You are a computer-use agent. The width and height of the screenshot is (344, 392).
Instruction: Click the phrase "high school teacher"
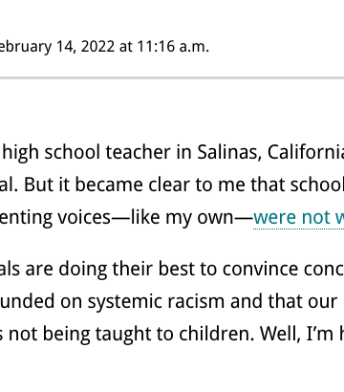pyautogui.click(x=86, y=152)
